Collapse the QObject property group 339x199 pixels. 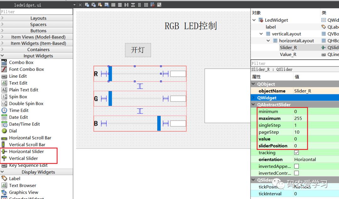tap(253, 84)
